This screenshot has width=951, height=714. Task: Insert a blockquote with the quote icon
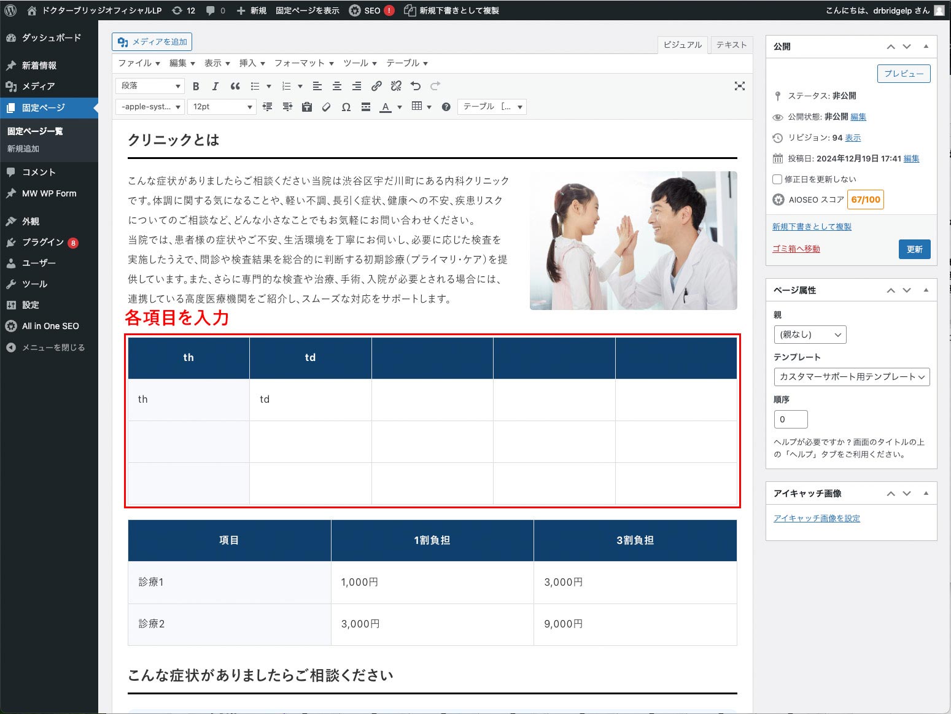point(235,86)
